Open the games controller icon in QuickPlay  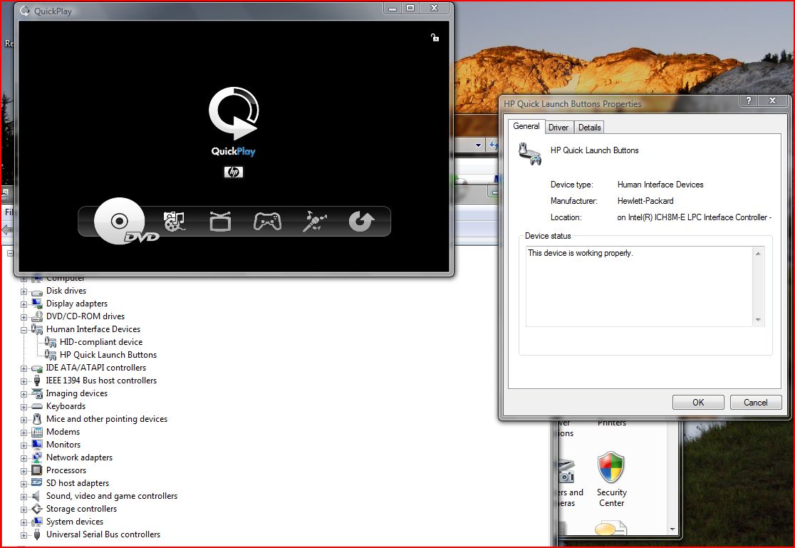268,222
